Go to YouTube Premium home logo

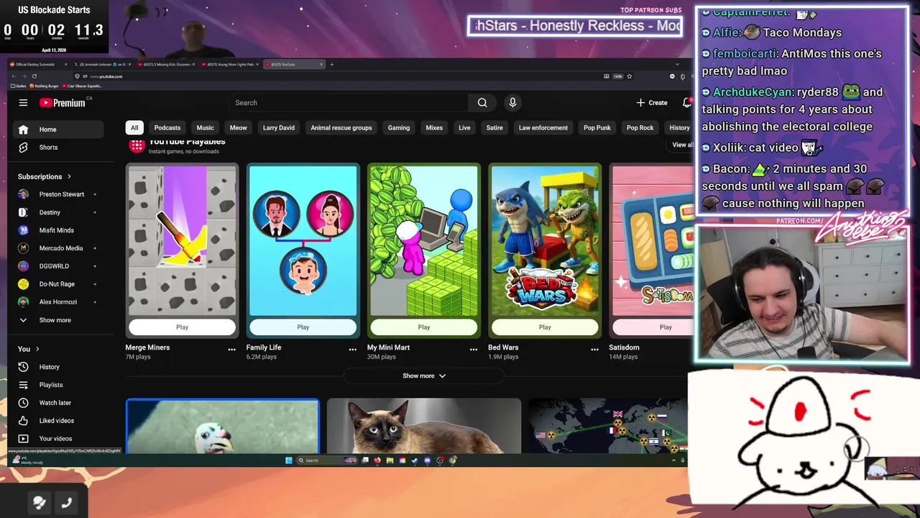pyautogui.click(x=63, y=103)
